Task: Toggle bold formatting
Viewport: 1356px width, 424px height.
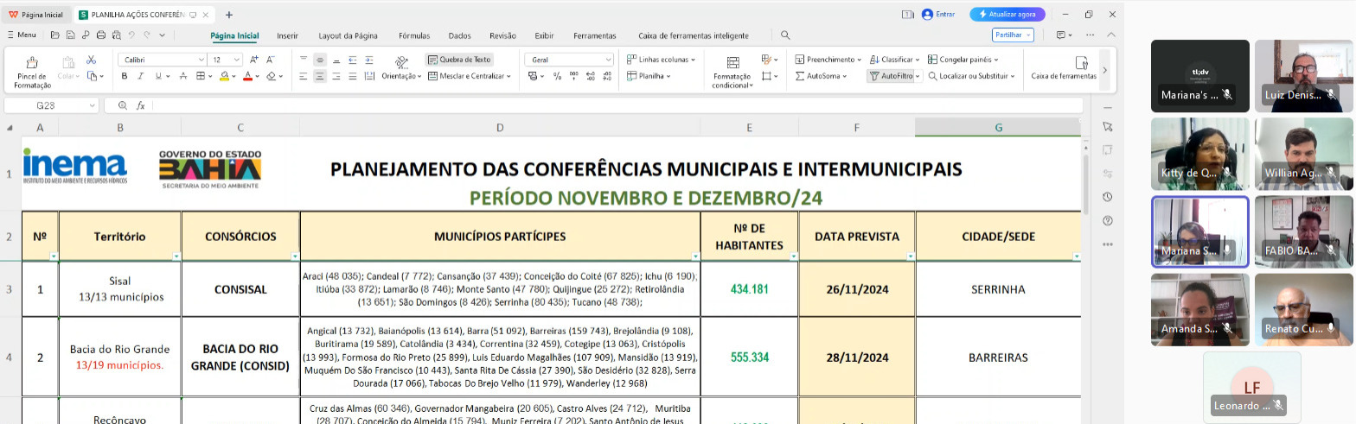Action: [125, 76]
